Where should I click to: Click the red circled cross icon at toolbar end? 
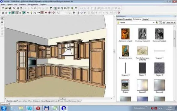point(119,13)
